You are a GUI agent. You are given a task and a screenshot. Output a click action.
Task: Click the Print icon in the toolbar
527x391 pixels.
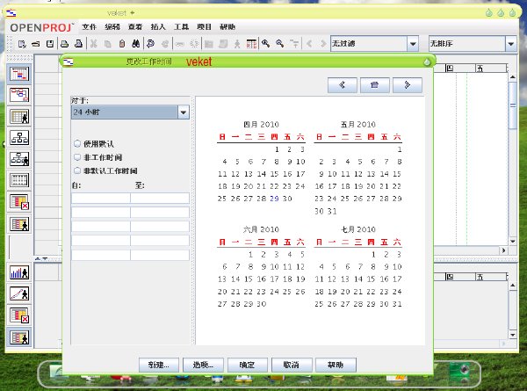tap(64, 44)
